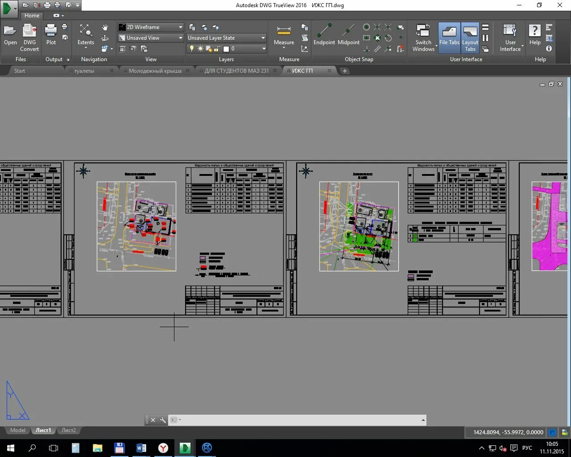The height and width of the screenshot is (457, 571).
Task: Open Calculator from the taskbar
Action: (75, 448)
